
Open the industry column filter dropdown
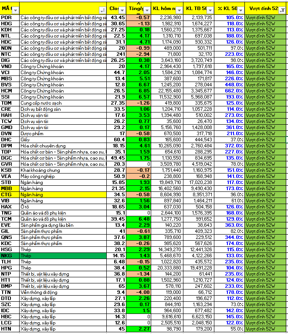[x=102, y=10]
